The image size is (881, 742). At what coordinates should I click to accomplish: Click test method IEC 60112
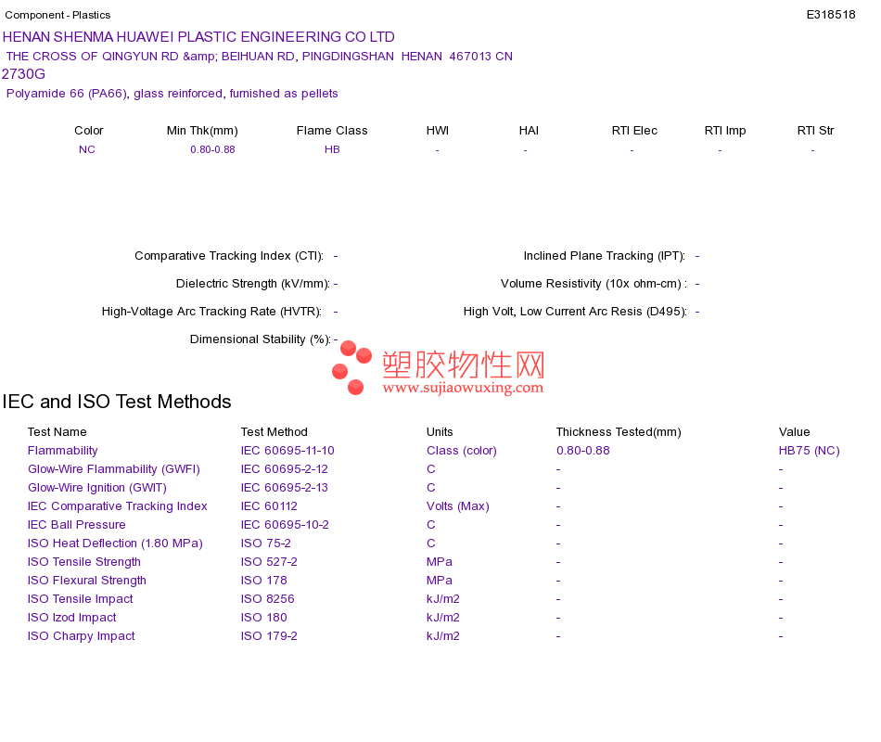[x=269, y=505]
